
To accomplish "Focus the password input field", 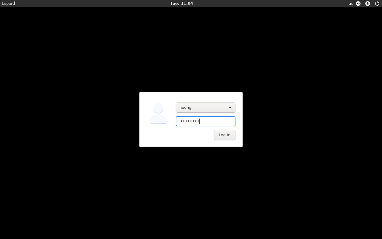I will coord(205,121).
